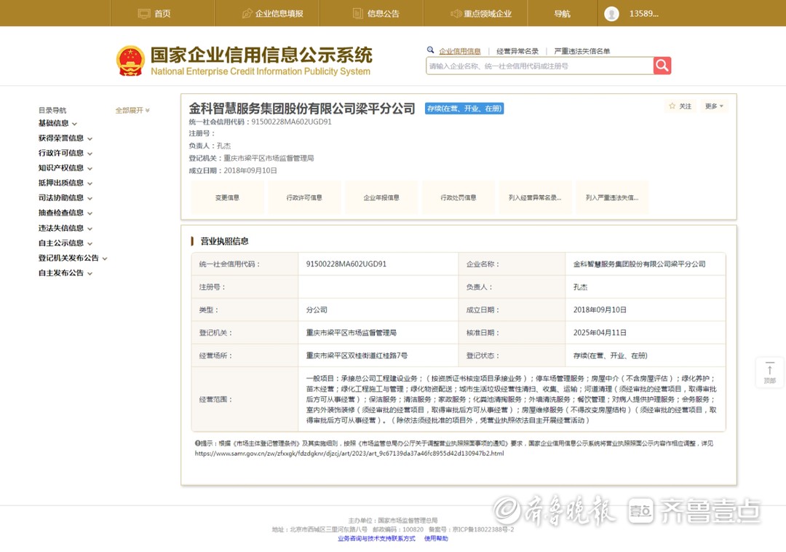Open the 更多 dropdown
The image size is (786, 552).
pyautogui.click(x=714, y=106)
